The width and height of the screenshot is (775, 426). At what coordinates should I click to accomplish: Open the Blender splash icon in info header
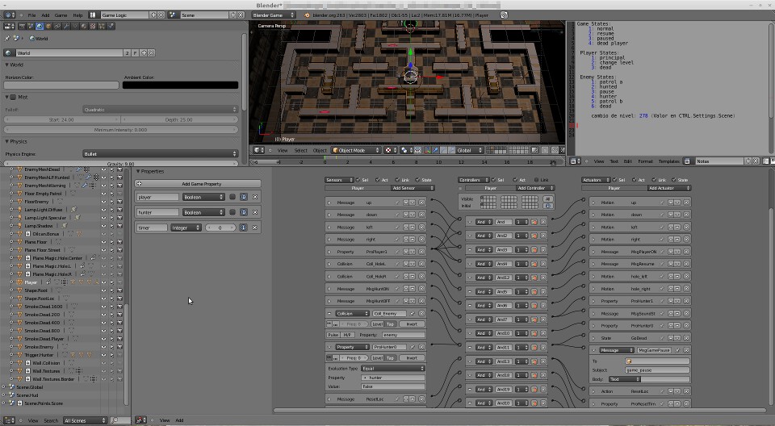pyautogui.click(x=307, y=15)
